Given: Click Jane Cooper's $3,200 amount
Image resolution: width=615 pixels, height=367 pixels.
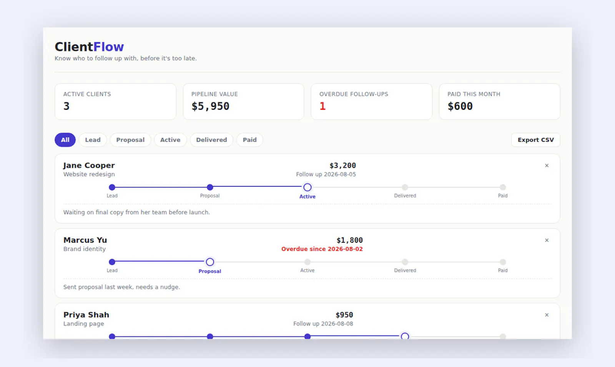Looking at the screenshot, I should click(342, 166).
